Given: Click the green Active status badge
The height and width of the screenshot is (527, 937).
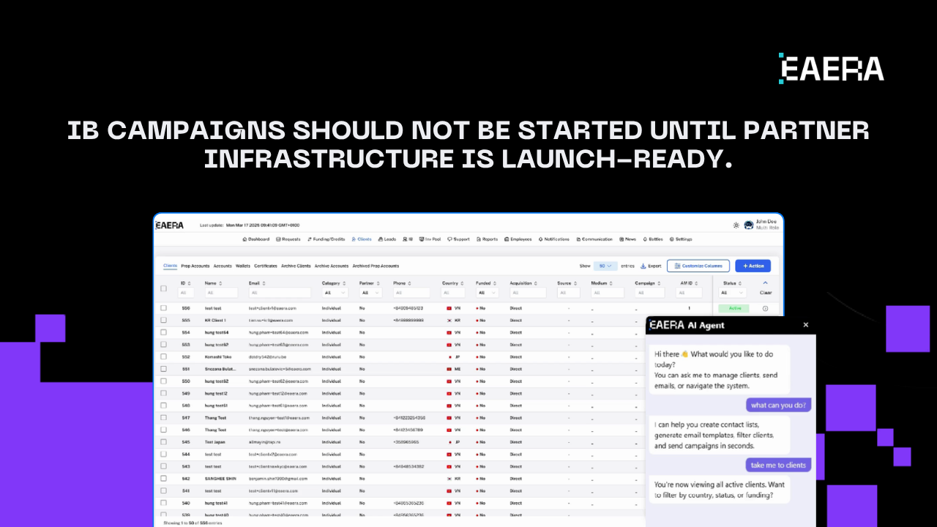Looking at the screenshot, I should click(x=735, y=308).
